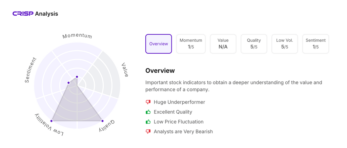This screenshot has height=148, width=347.
Task: Click the Quality data point on radar chart
Action: 102,121
